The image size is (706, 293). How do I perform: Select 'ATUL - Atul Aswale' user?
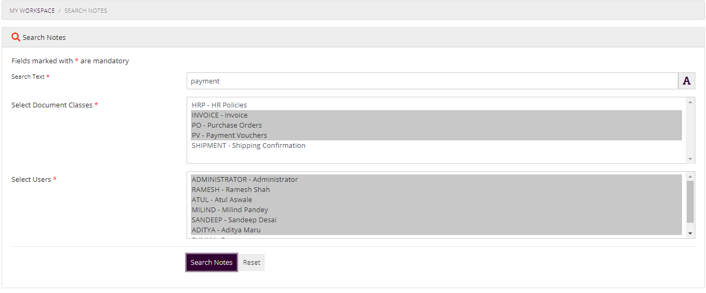tap(436, 199)
